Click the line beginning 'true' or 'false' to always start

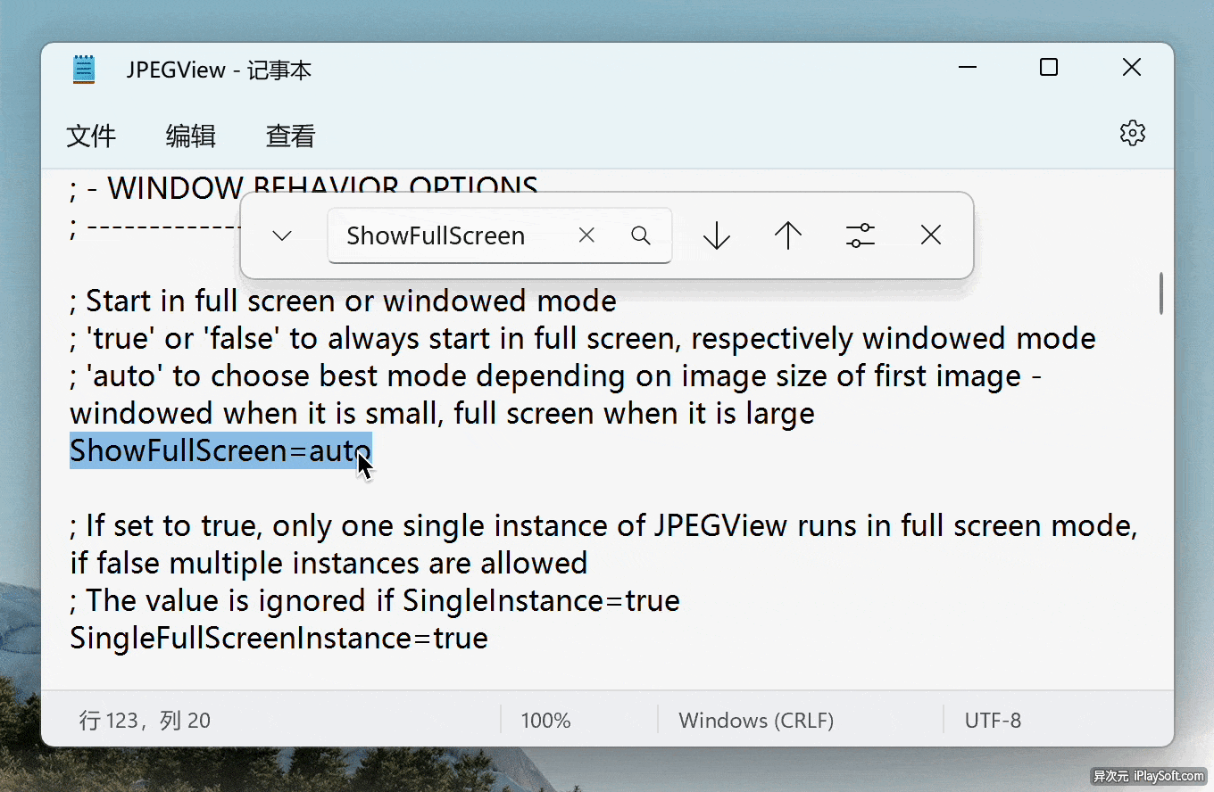coord(583,338)
